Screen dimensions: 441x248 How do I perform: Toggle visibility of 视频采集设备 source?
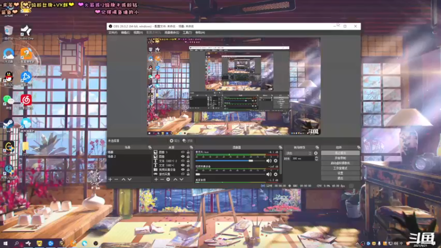coord(183,170)
